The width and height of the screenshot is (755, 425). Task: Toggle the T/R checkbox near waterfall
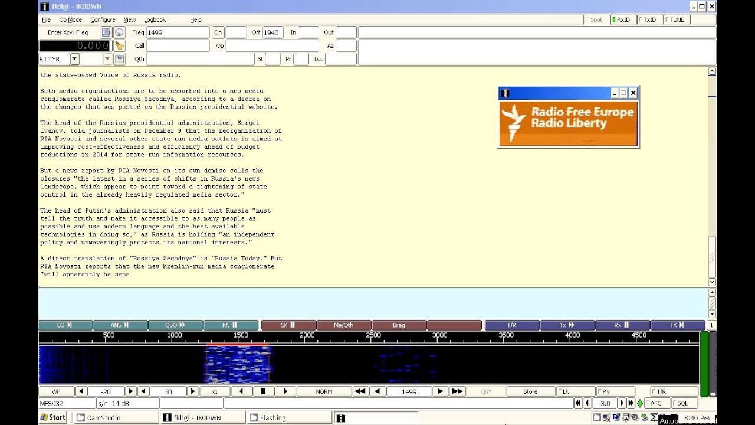click(x=674, y=391)
